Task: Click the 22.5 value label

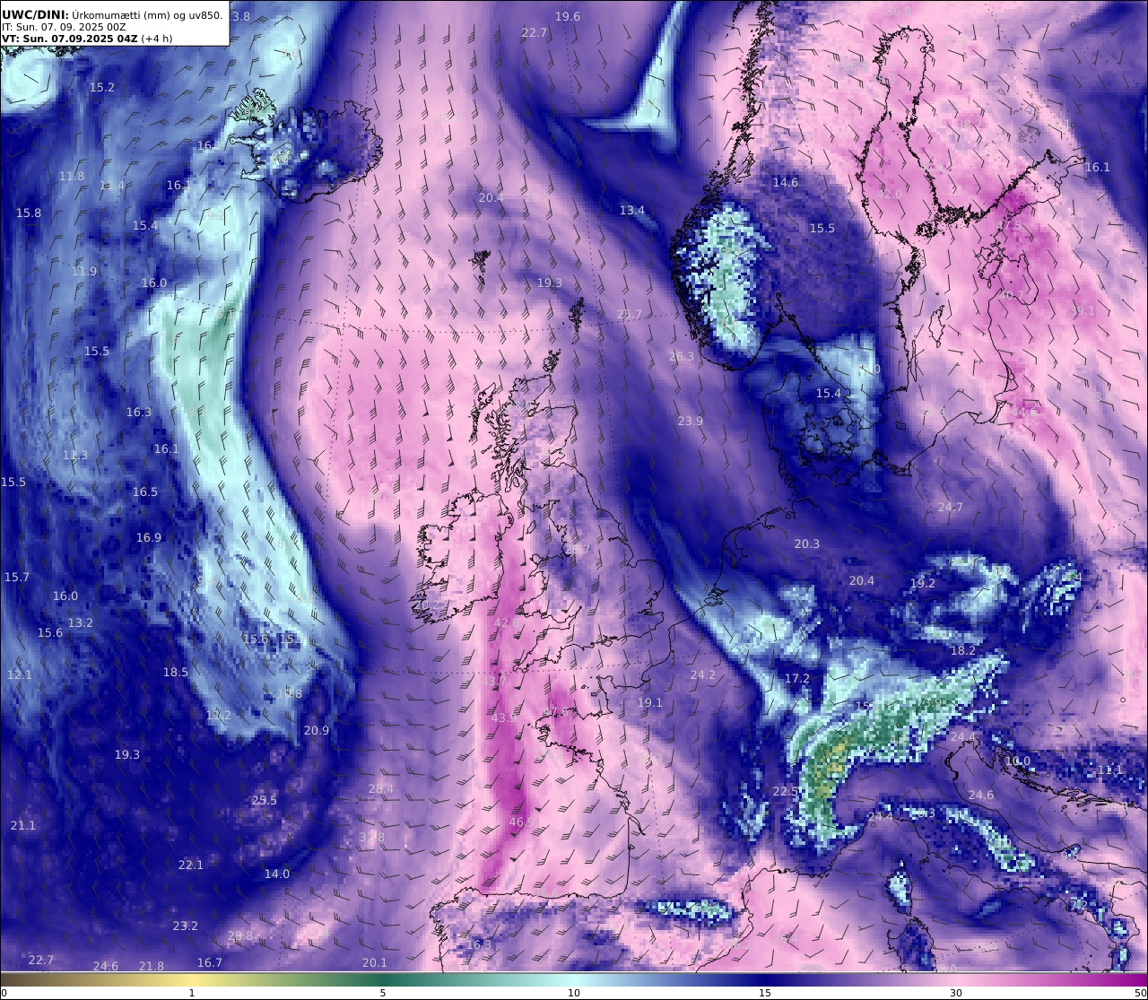Action: (x=786, y=792)
